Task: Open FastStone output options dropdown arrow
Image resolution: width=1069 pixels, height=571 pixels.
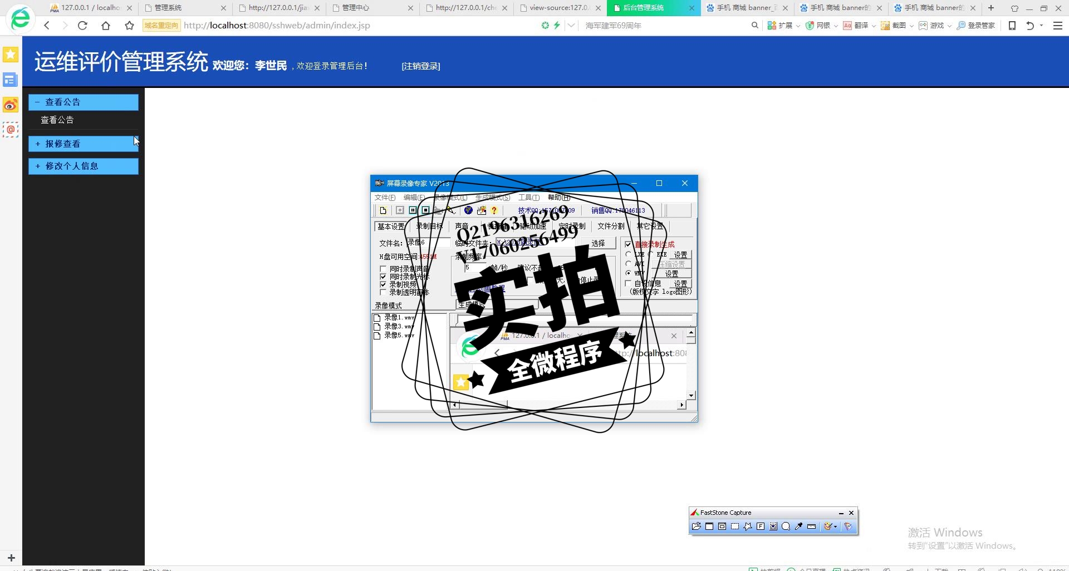Action: tap(836, 526)
